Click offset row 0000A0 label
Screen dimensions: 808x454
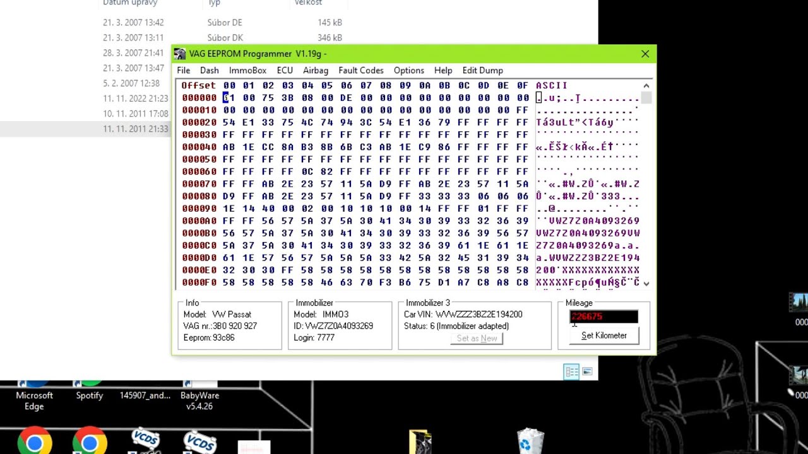coord(199,221)
